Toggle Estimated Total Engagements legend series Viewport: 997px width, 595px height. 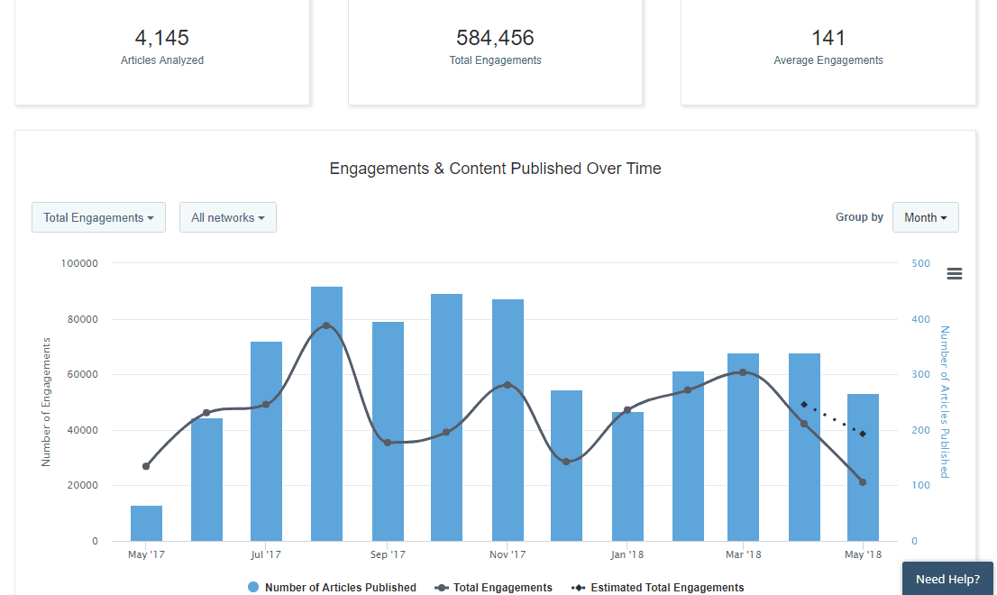(x=657, y=588)
